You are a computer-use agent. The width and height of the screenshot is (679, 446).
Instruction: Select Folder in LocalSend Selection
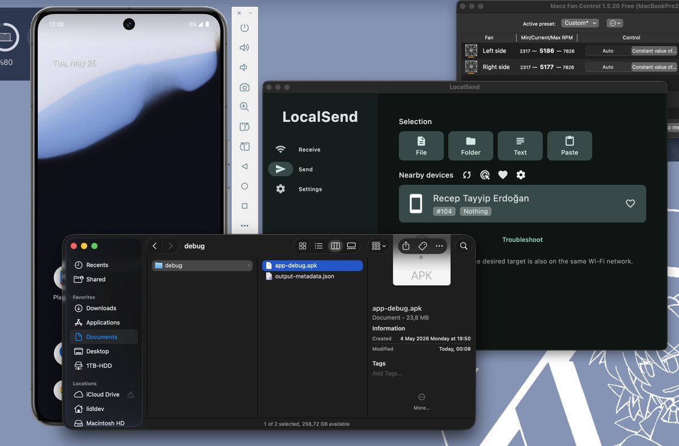coord(471,146)
